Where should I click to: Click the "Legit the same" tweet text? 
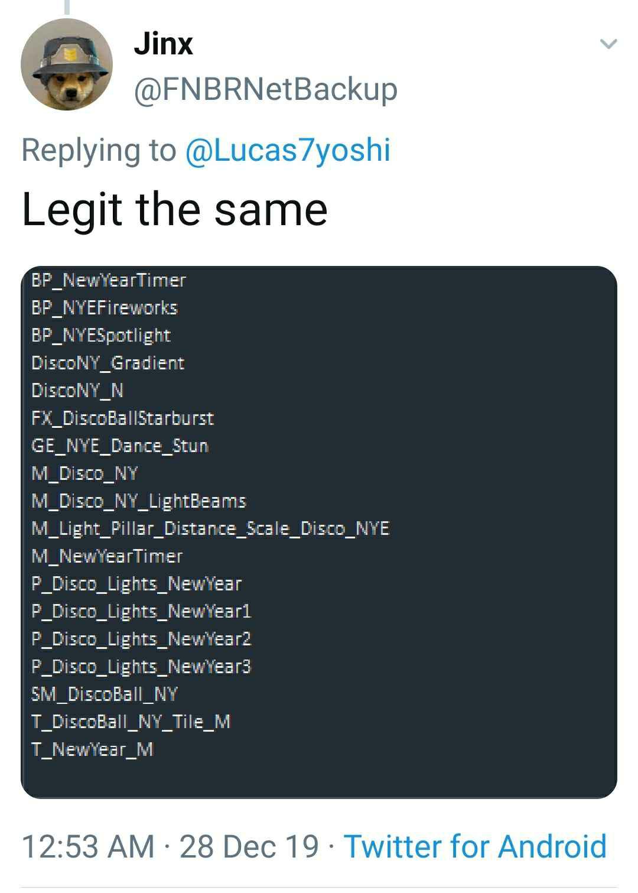(175, 209)
